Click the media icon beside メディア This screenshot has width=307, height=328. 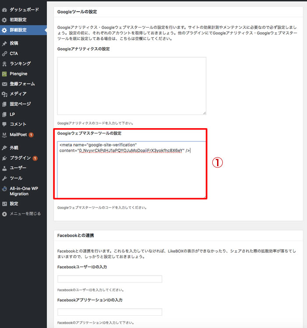[x=4, y=94]
